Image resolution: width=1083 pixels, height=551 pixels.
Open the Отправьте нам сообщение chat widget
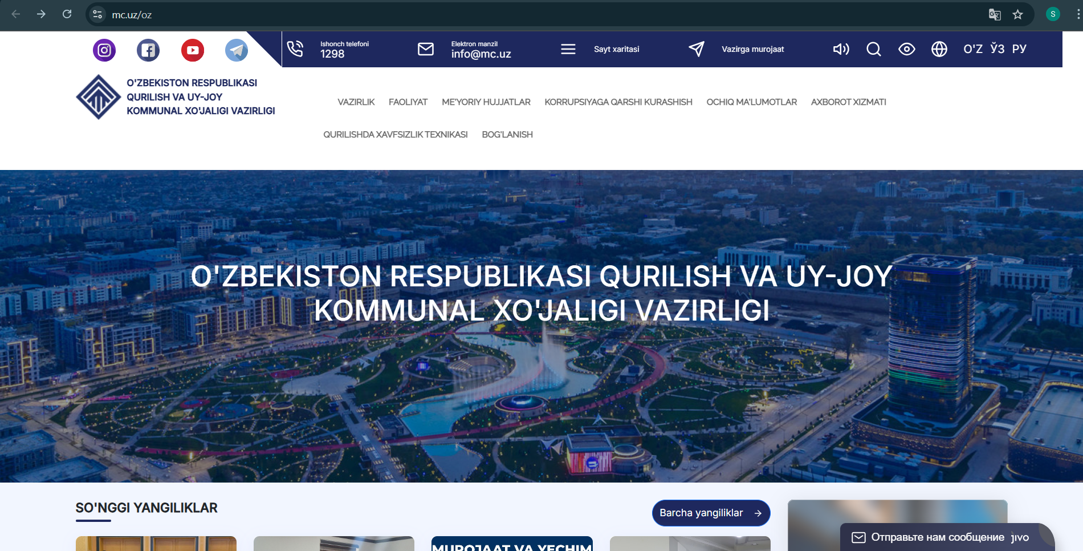point(938,537)
